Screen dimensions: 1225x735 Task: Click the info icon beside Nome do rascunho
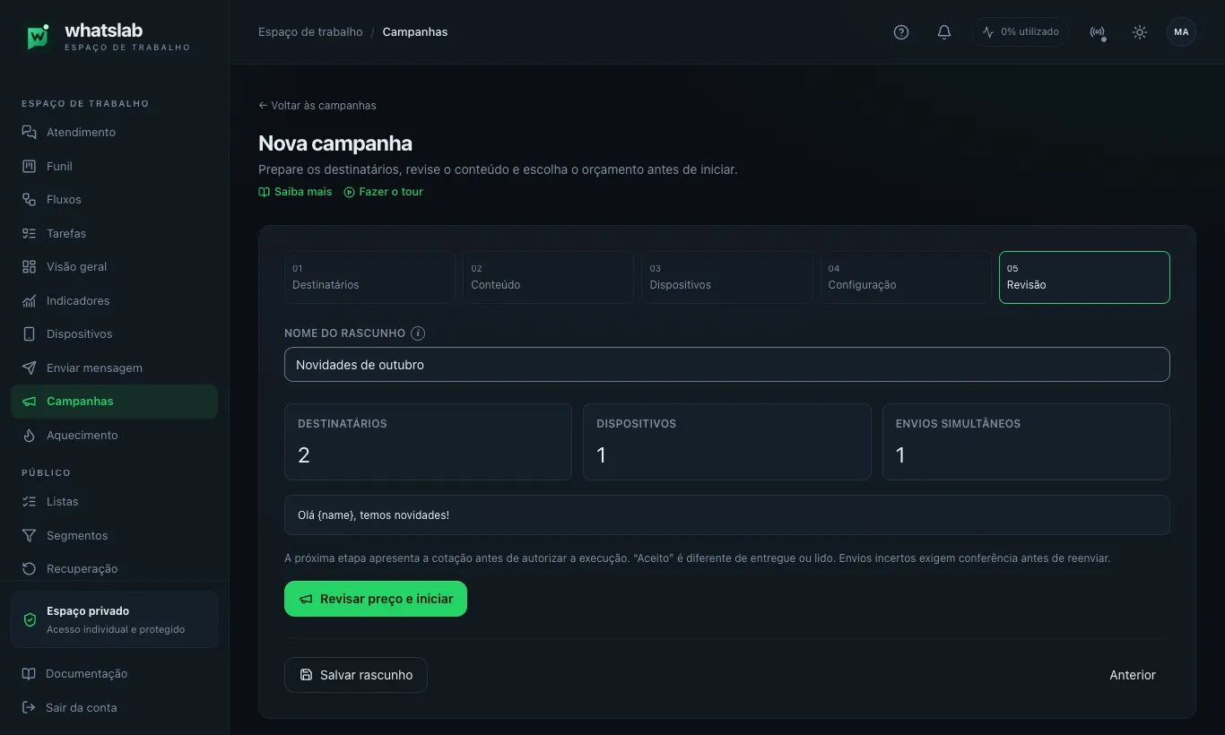coord(418,333)
